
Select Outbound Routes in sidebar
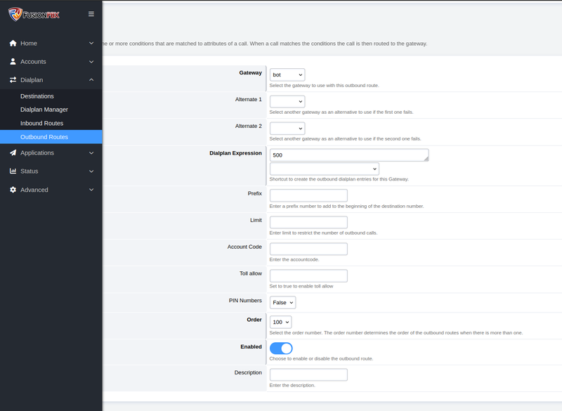[44, 136]
